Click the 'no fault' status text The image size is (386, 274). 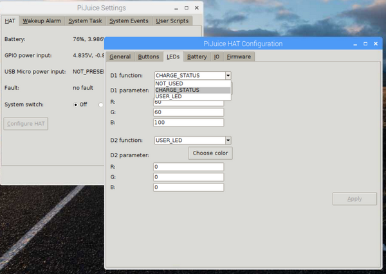point(83,88)
